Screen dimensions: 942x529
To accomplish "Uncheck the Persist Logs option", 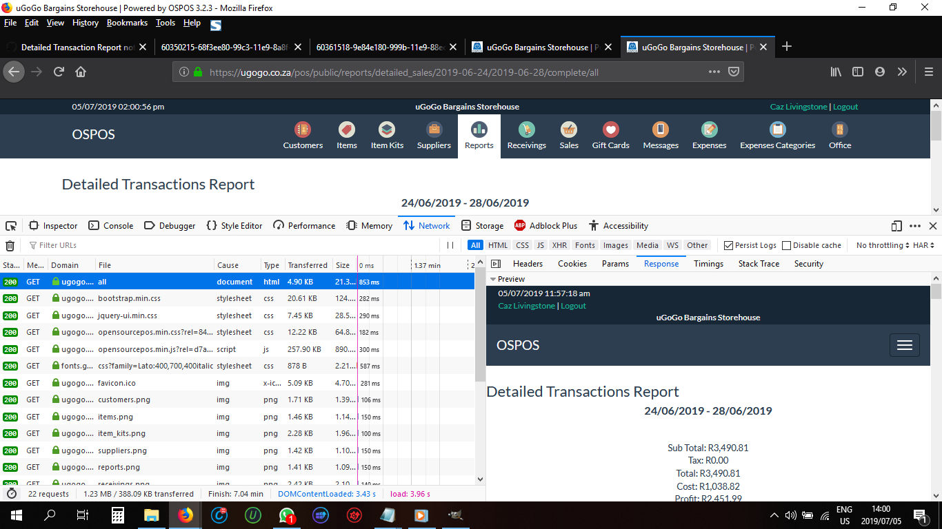I will (728, 245).
